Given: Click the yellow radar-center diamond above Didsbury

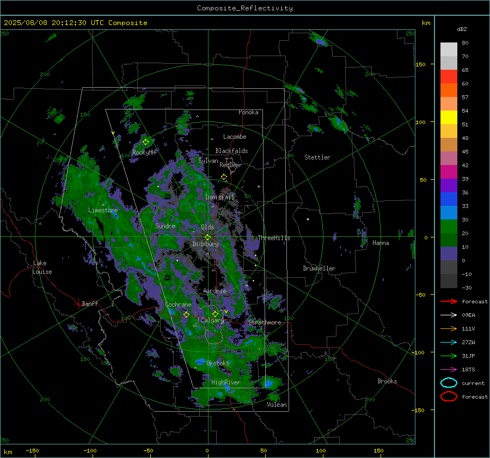Looking at the screenshot, I should pos(207,237).
